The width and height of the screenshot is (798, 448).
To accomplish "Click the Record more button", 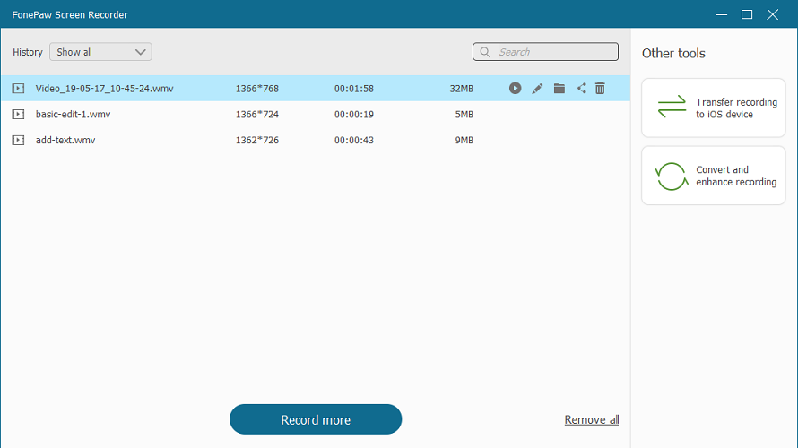I will [316, 419].
